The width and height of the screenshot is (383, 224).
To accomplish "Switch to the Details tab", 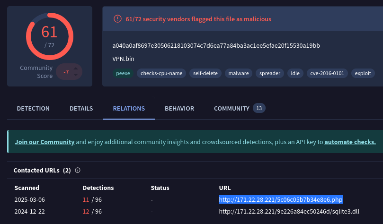I will (x=81, y=109).
